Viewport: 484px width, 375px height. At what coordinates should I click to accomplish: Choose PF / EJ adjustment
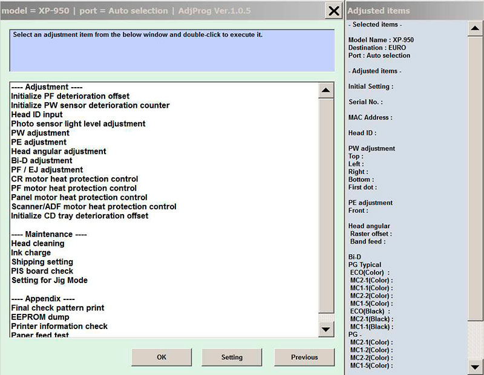(47, 170)
